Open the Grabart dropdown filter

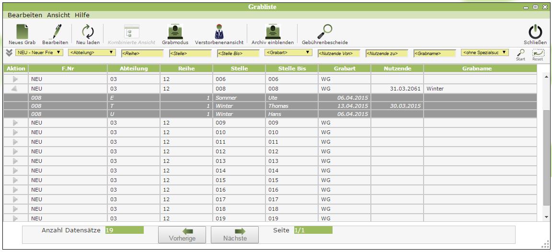288,52
